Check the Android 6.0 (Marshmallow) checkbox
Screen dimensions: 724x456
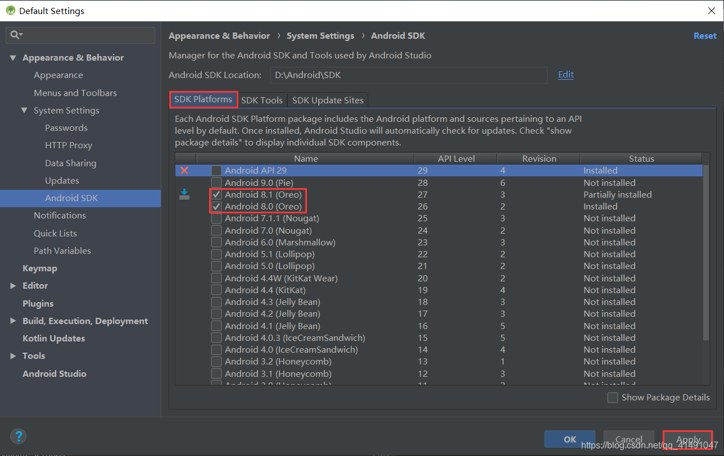pos(216,242)
